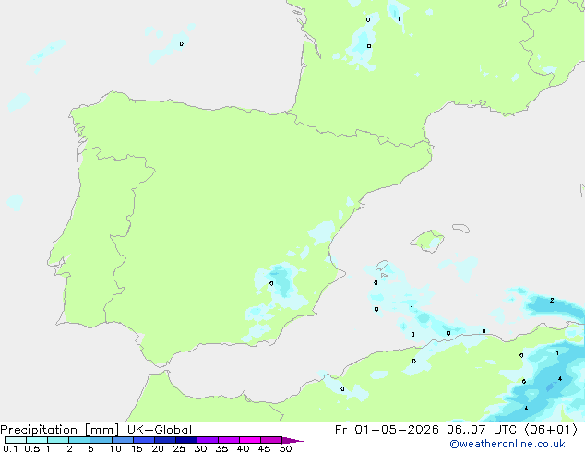
Task: Click the 35–40 mm legend color swatch
Action: point(229,440)
